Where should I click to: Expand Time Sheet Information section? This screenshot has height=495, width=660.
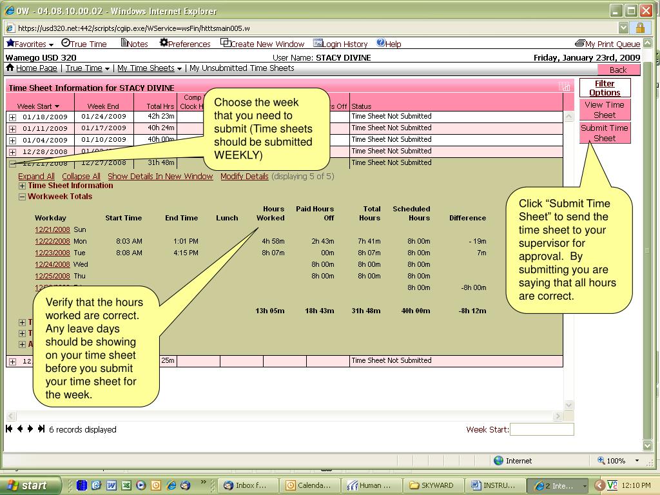[x=23, y=186]
